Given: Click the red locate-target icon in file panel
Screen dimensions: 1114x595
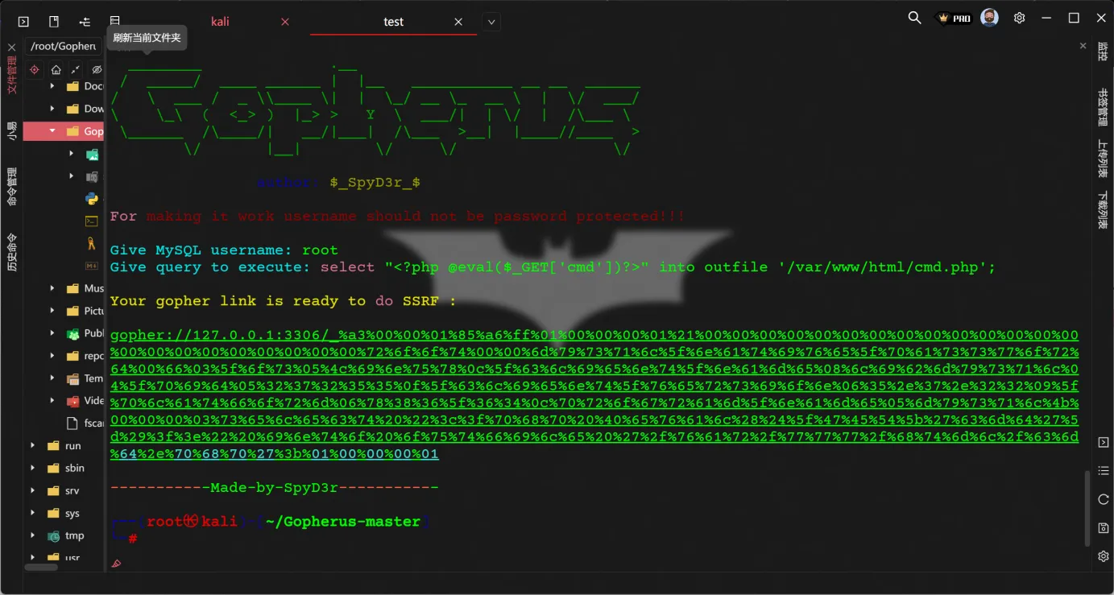Looking at the screenshot, I should click(34, 70).
